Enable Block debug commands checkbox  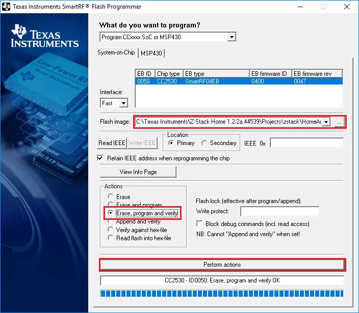(199, 224)
